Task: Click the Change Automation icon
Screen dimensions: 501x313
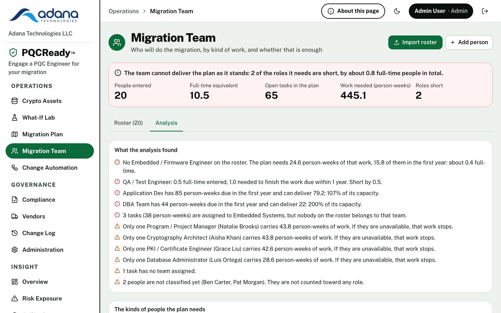Action: coord(15,168)
